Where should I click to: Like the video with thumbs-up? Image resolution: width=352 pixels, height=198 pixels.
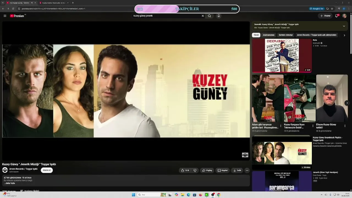tap(185, 170)
